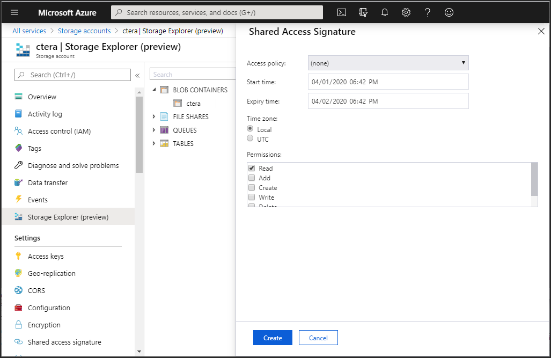Click the Configuration toolbox icon
This screenshot has height=358, width=551.
(19, 308)
